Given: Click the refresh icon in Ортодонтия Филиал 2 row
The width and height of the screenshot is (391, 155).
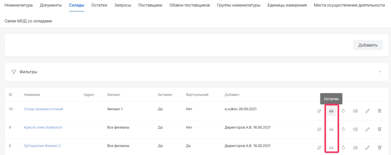Looking at the screenshot, I should tap(343, 147).
